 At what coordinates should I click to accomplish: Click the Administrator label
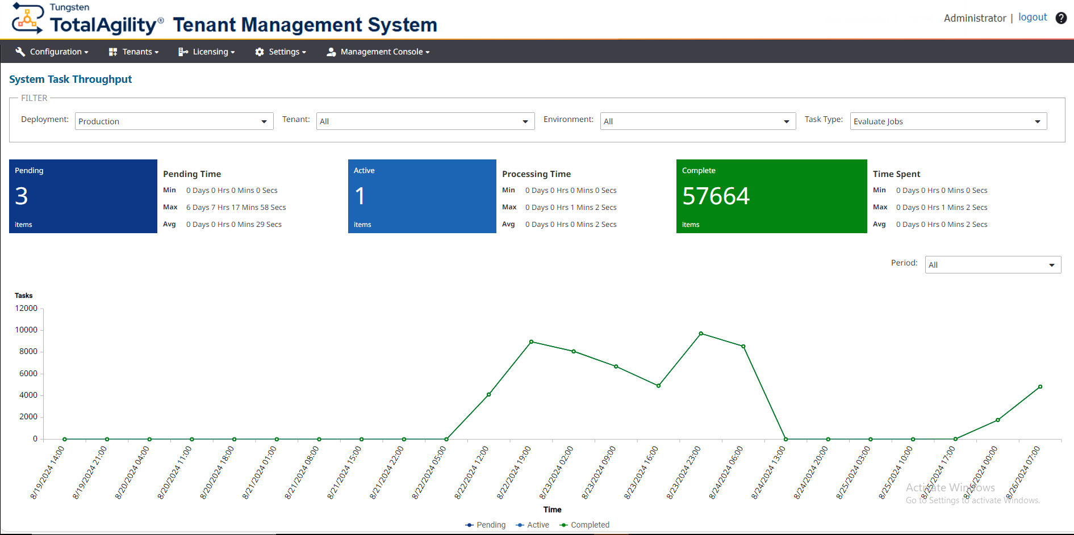975,18
